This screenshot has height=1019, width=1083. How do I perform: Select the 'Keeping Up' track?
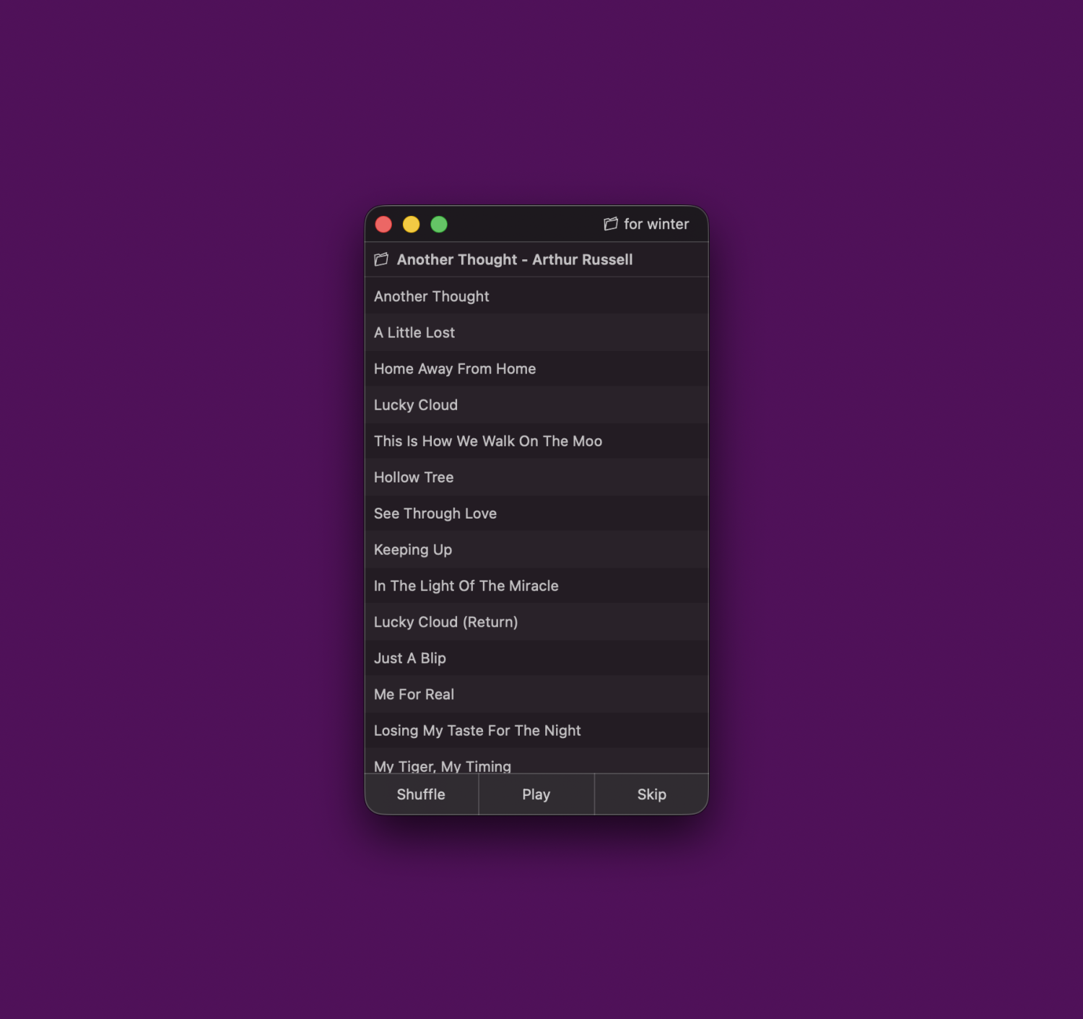(413, 549)
